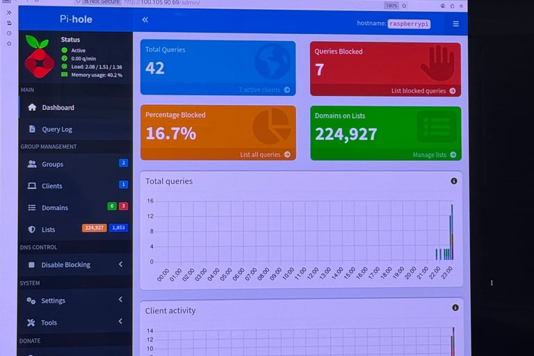The image size is (534, 356).
Task: Open the Dashboard menu item
Action: pos(75,107)
